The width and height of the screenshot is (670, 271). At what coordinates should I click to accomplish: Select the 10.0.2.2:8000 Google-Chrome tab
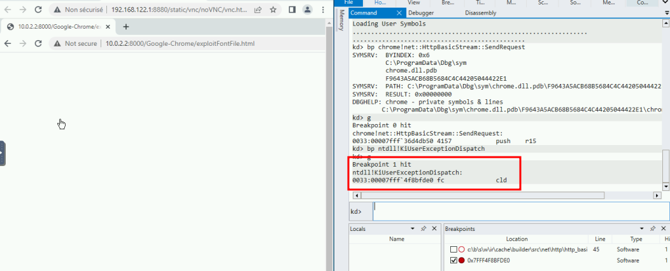coord(59,27)
